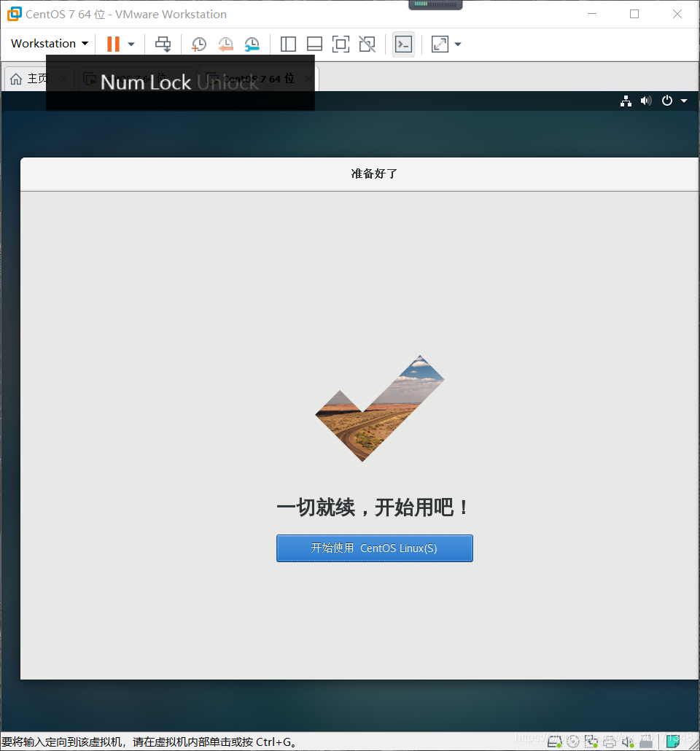Click the landscape checkmark image
Screen dimensions: 700x751
click(x=379, y=408)
